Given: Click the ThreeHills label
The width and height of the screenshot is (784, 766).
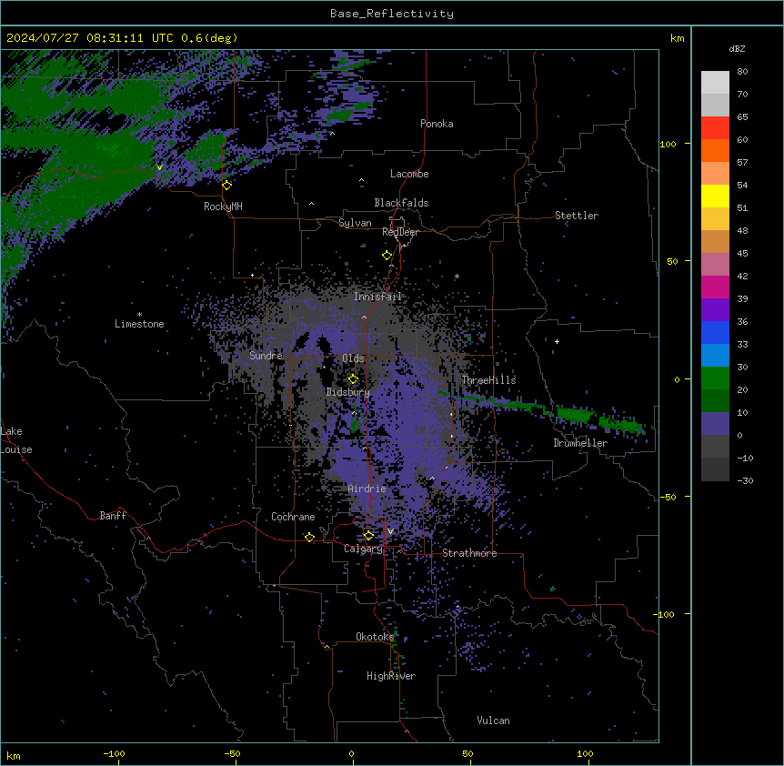Looking at the screenshot, I should coord(488,380).
